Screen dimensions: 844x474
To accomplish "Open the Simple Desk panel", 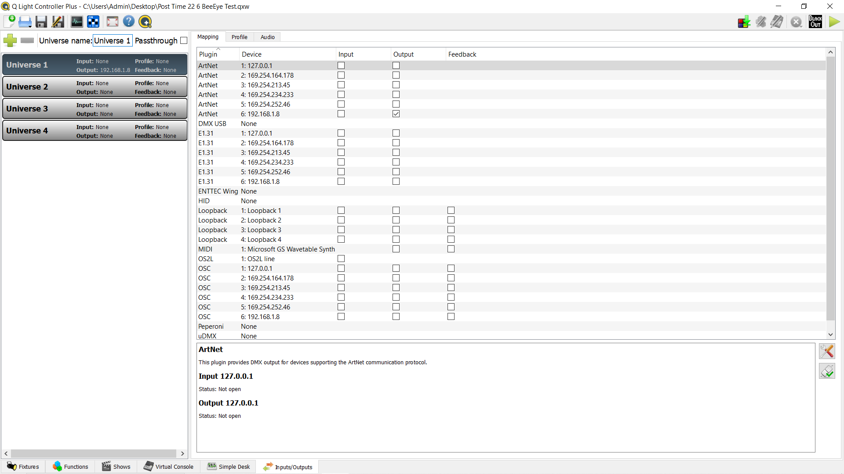I will click(x=229, y=467).
